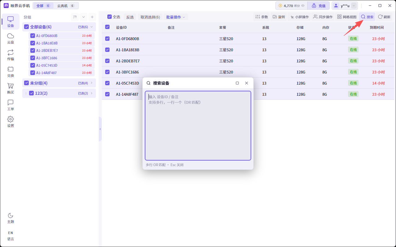Image resolution: width=396 pixels, height=247 pixels.
Task: Toggle points visibility eye icon
Action: pyautogui.click(x=303, y=6)
